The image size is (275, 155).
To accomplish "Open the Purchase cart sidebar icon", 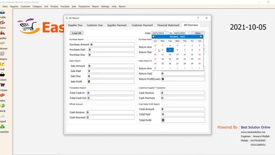I will point(2,85).
